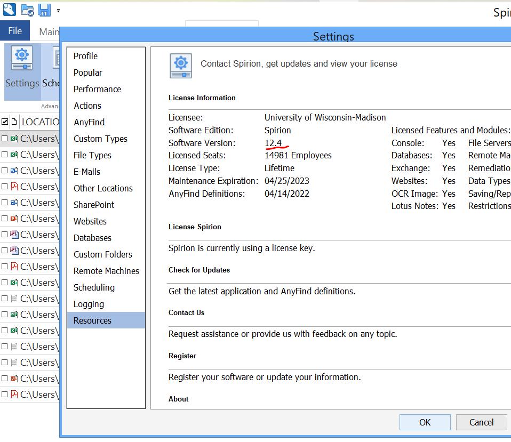This screenshot has width=511, height=442.
Task: Toggle the select-all checkbox in results header
Action: [x=5, y=122]
